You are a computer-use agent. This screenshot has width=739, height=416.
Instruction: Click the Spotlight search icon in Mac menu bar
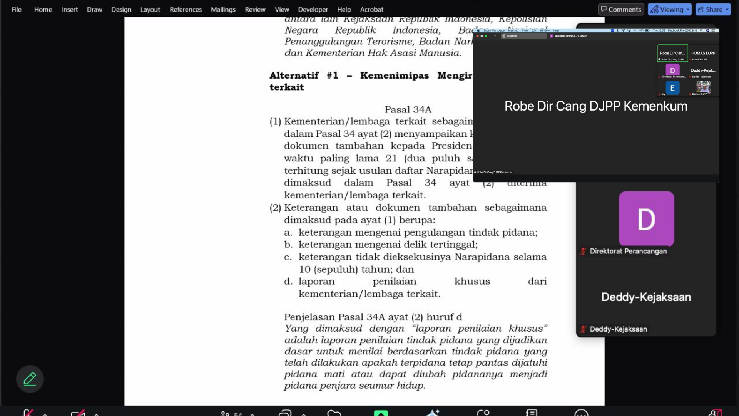[x=701, y=30]
